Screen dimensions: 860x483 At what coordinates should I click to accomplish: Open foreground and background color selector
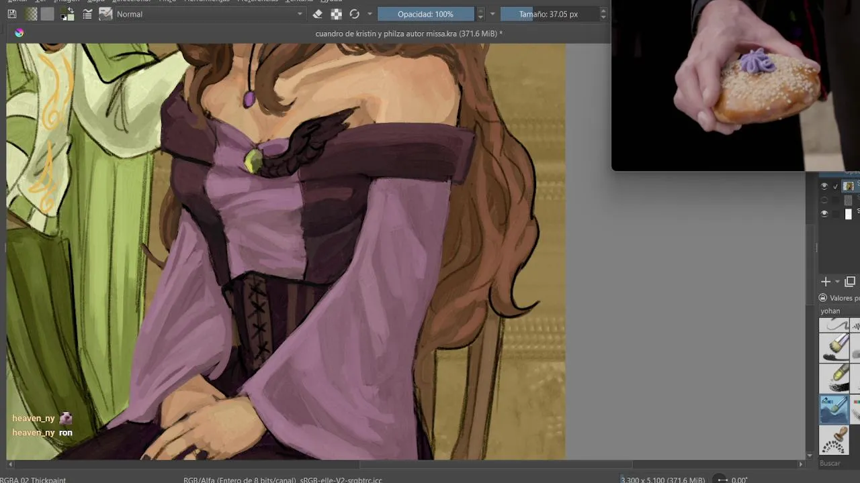coord(68,14)
